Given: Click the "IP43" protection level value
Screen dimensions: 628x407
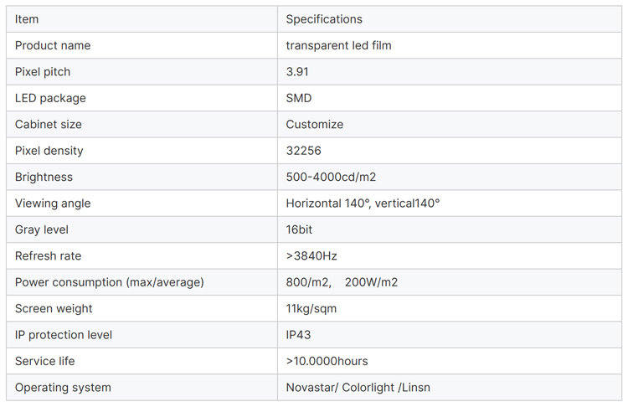Looking at the screenshot, I should (299, 335).
